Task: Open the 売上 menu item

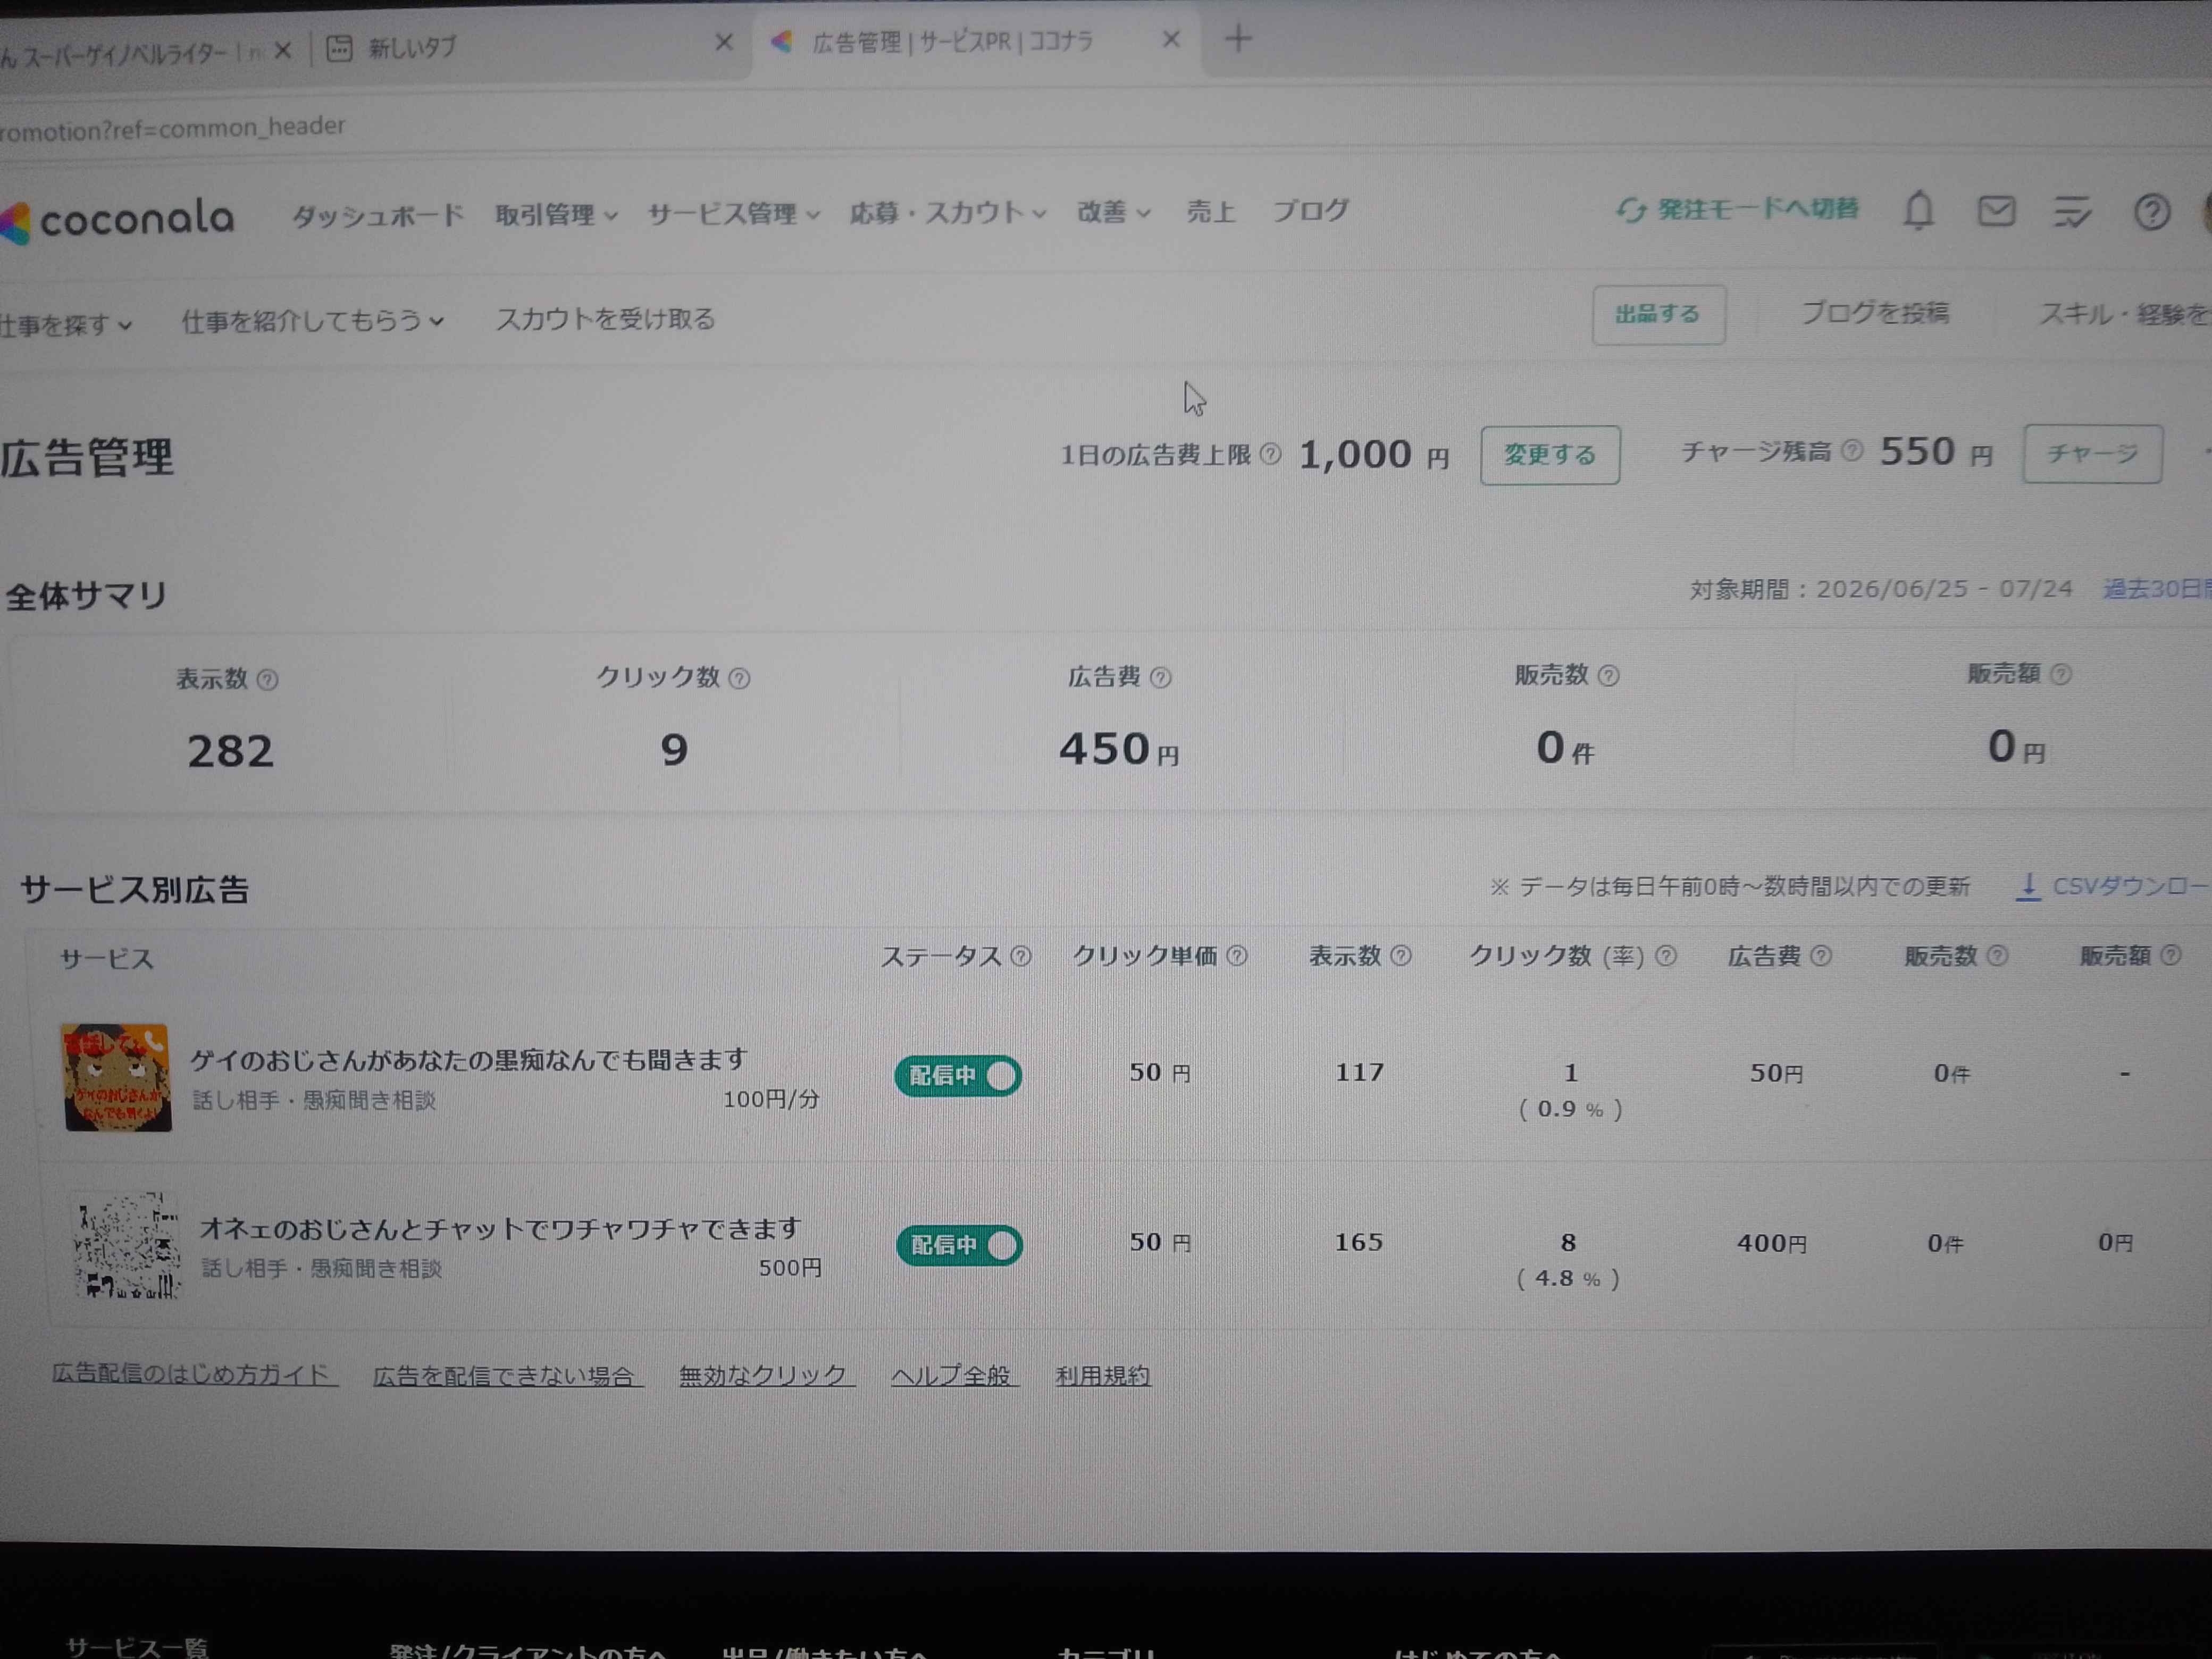Action: [1210, 212]
